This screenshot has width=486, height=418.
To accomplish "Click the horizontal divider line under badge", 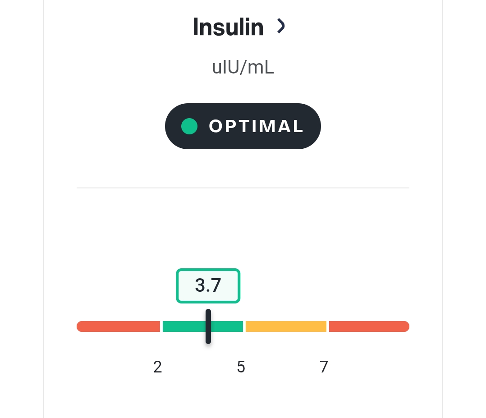I will (x=243, y=188).
